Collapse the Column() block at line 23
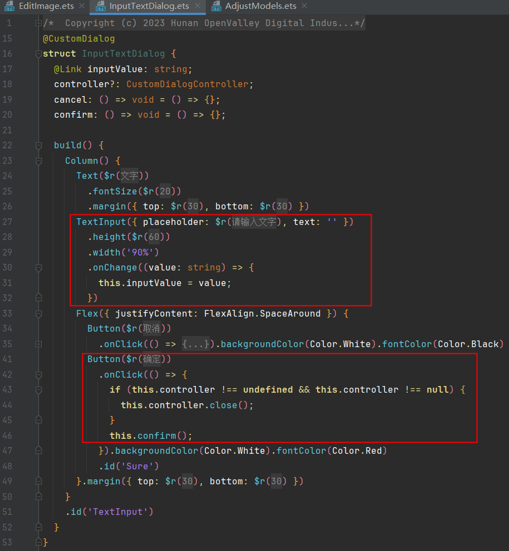This screenshot has width=509, height=551. (x=39, y=161)
